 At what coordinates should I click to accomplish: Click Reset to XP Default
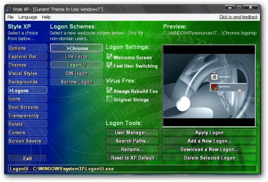click(132, 158)
